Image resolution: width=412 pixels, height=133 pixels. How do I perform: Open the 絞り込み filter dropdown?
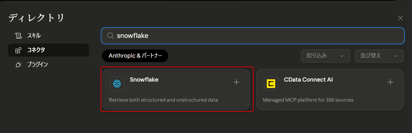pos(325,56)
